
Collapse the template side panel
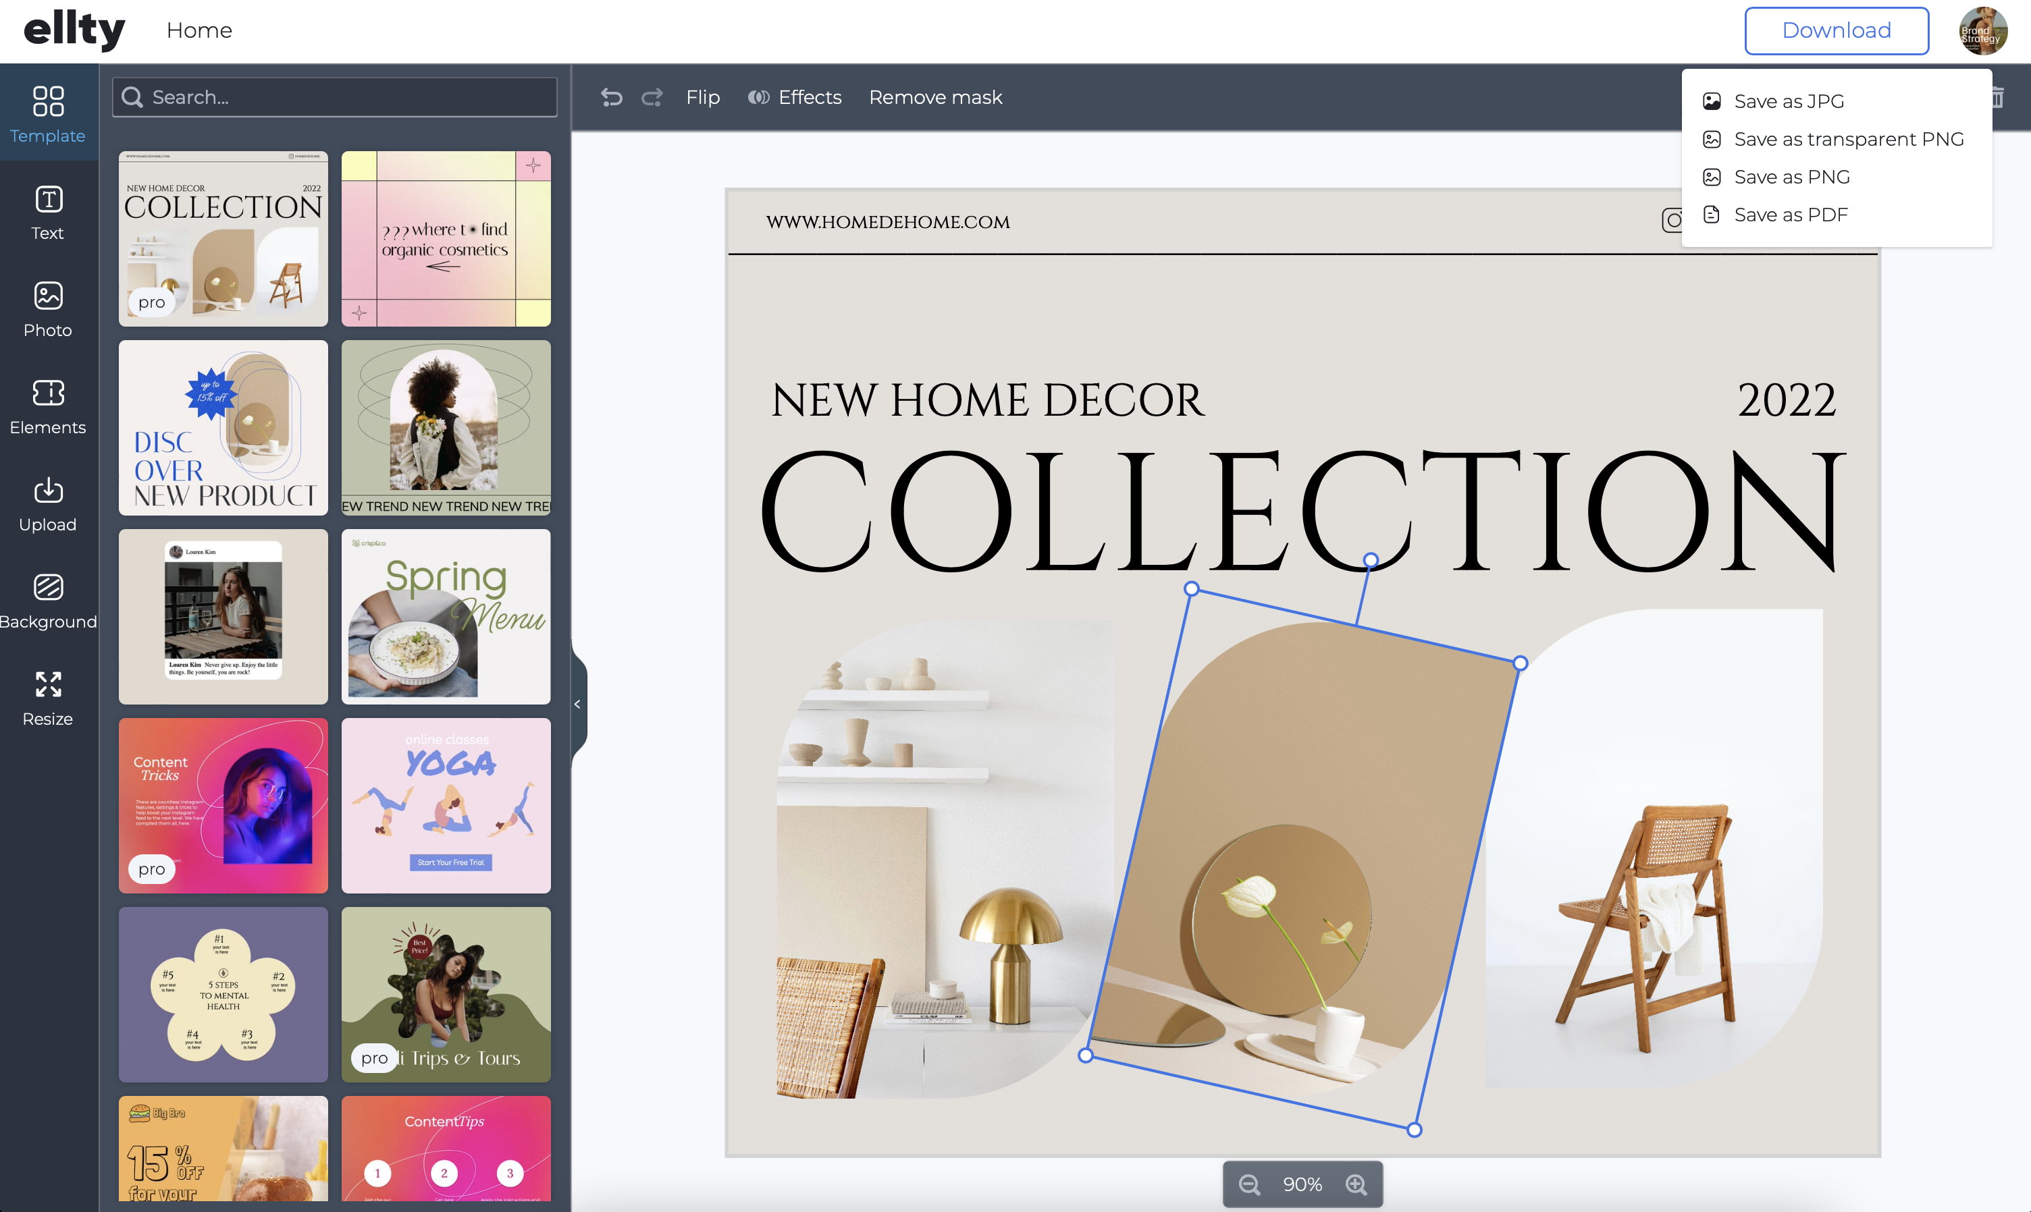click(x=577, y=704)
